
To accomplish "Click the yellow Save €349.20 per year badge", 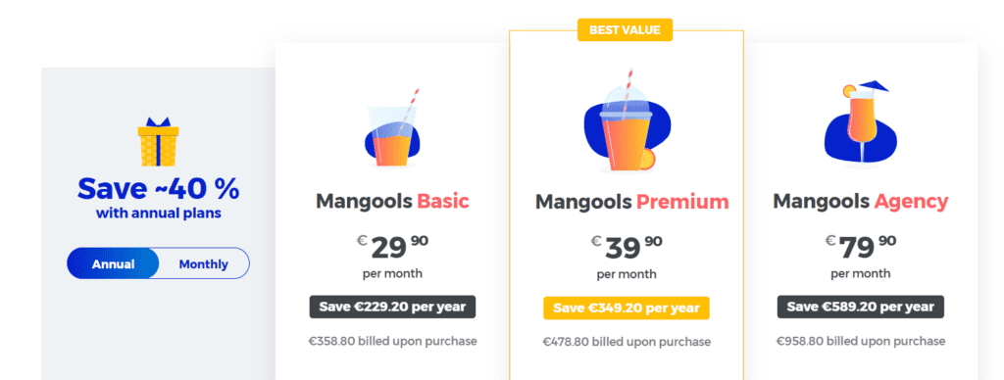I will pyautogui.click(x=627, y=308).
